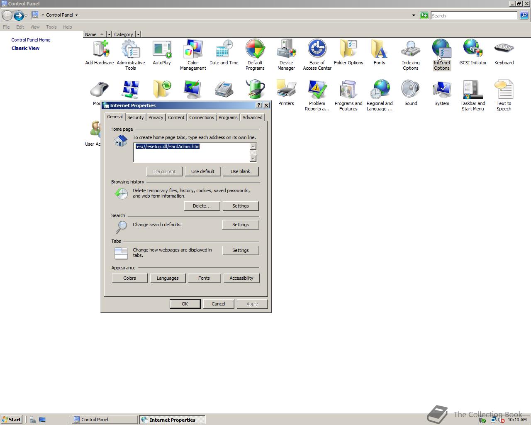531x425 pixels.
Task: Open Programs and Features icon
Action: click(348, 95)
